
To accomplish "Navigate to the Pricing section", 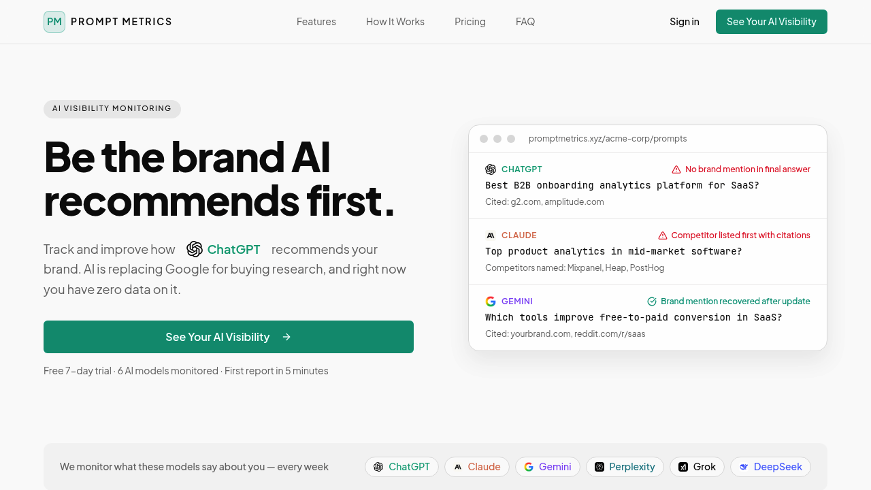I will coord(470,21).
